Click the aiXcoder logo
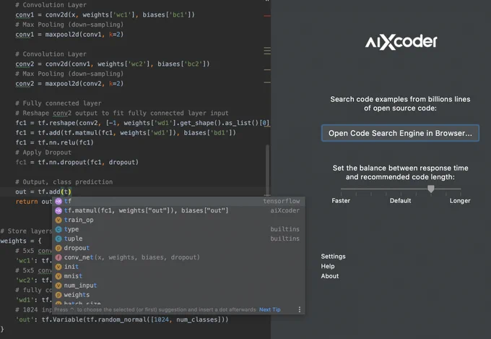Viewport: 491px width, 339px height. [401, 42]
